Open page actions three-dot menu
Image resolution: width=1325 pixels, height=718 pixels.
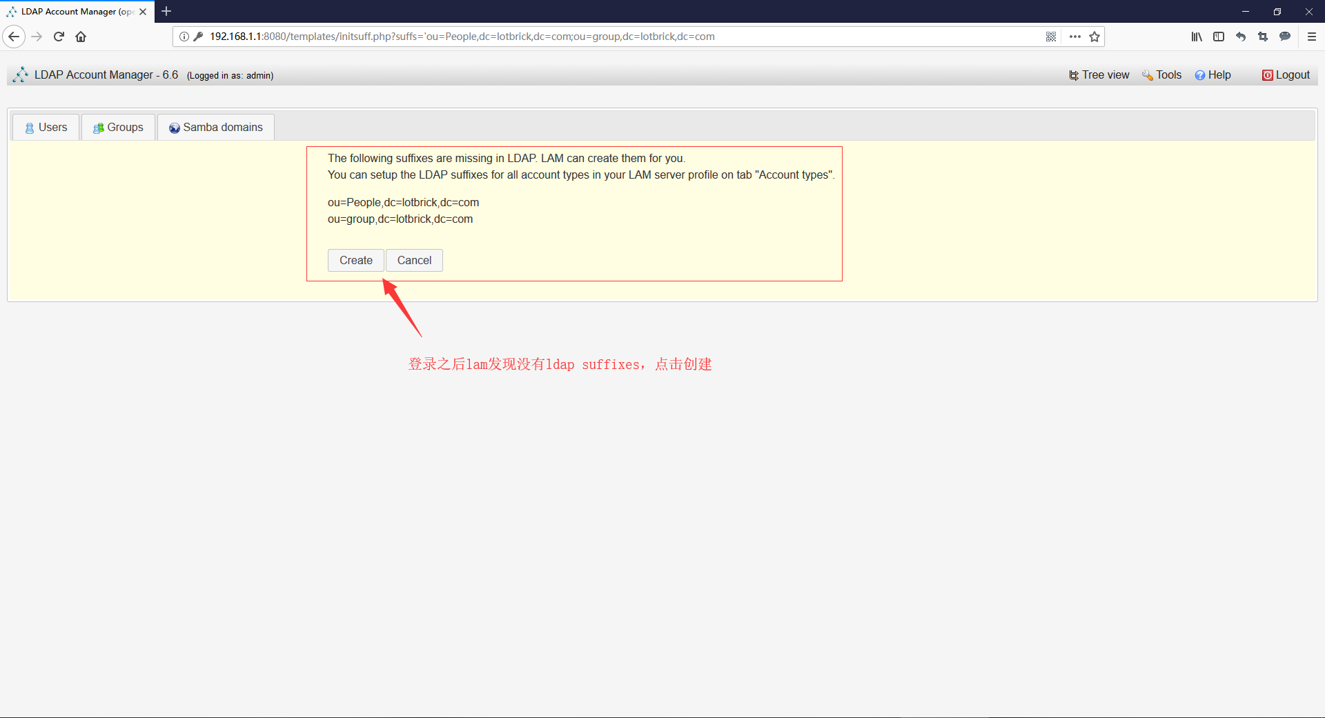(1075, 37)
